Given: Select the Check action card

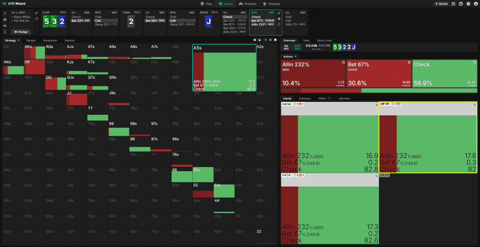Looking at the screenshot, I should tap(445, 74).
